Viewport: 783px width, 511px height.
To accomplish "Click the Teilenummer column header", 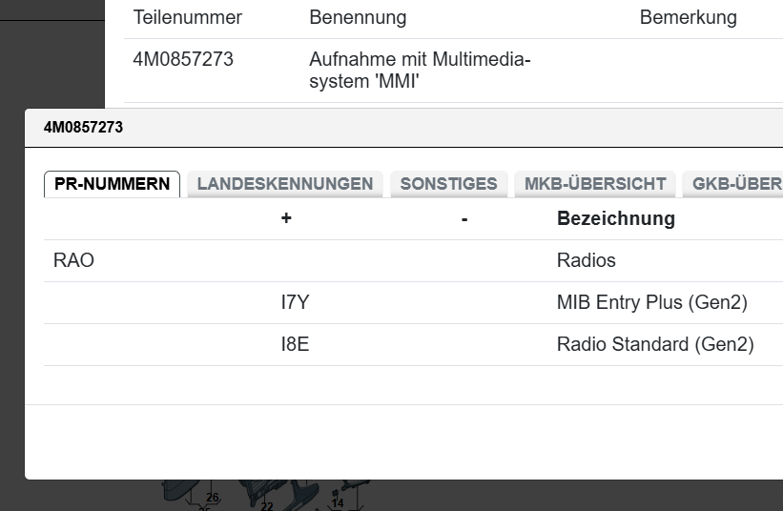I will 188,18.
